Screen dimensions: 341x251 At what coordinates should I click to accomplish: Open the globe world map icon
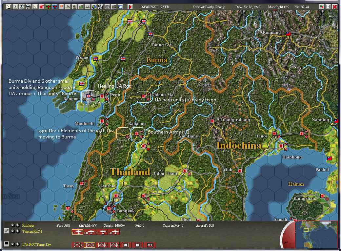point(94,7)
